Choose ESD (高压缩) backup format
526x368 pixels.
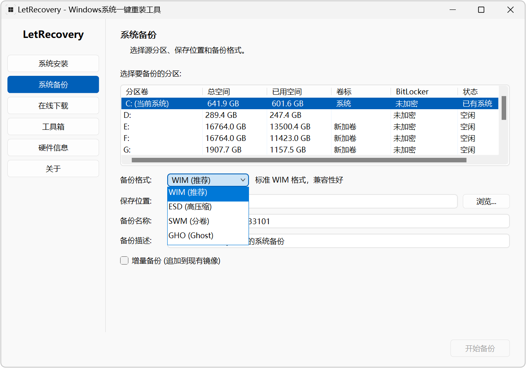(x=208, y=207)
